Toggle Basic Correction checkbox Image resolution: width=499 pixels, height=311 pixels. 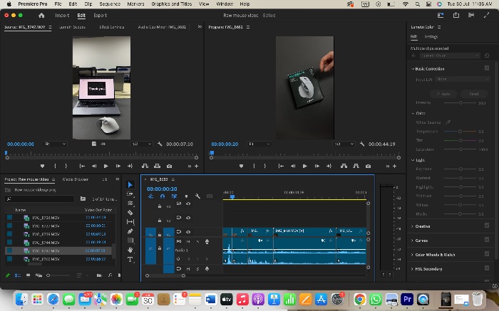487,68
